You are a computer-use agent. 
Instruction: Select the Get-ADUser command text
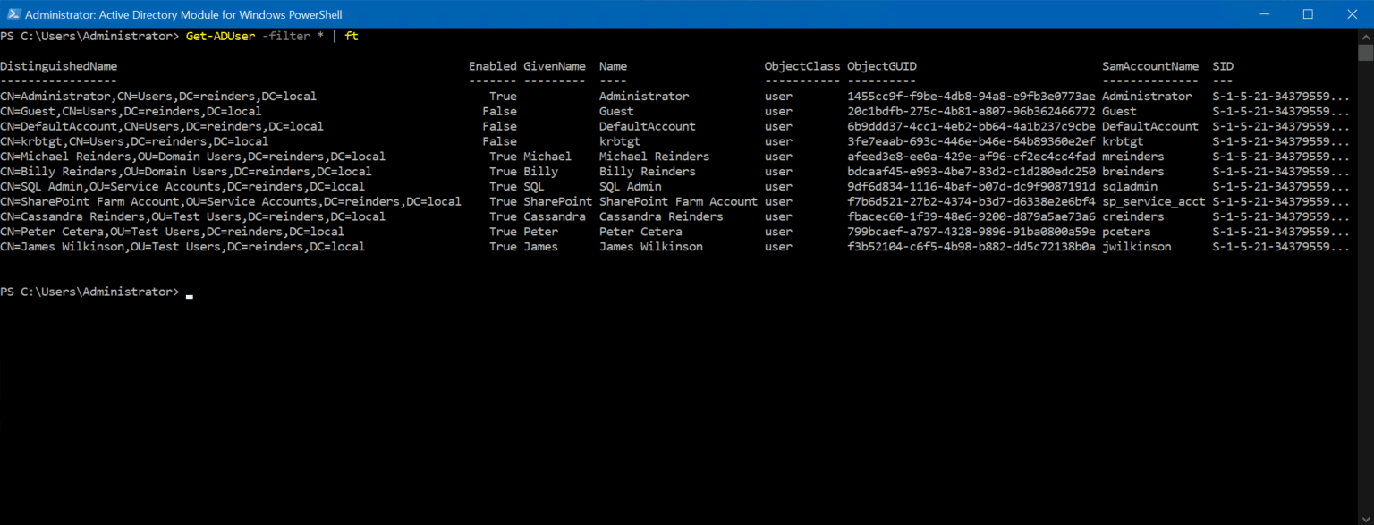pyautogui.click(x=220, y=36)
